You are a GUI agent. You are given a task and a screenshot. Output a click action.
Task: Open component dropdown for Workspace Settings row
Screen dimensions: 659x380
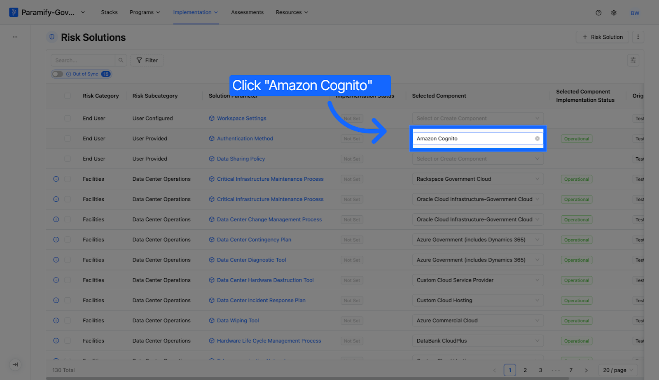478,119
